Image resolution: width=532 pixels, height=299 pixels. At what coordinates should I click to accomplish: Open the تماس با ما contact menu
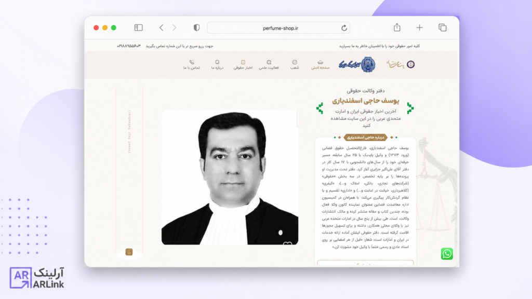192,64
